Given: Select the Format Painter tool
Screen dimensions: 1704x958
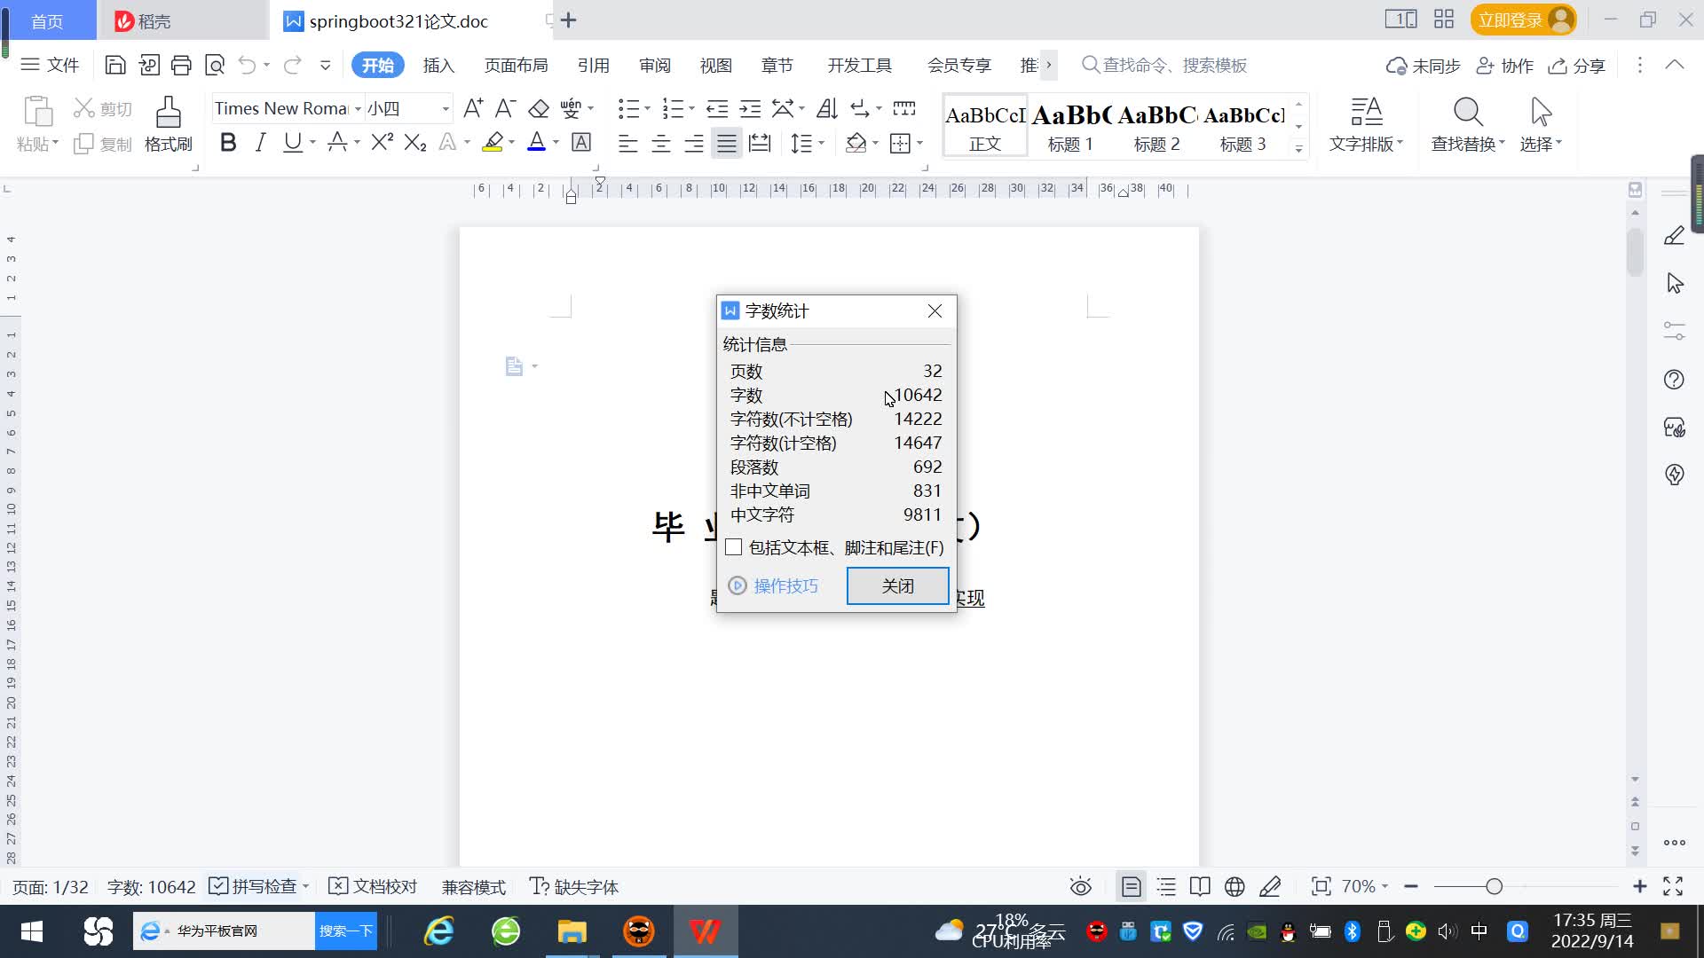Looking at the screenshot, I should 169,124.
